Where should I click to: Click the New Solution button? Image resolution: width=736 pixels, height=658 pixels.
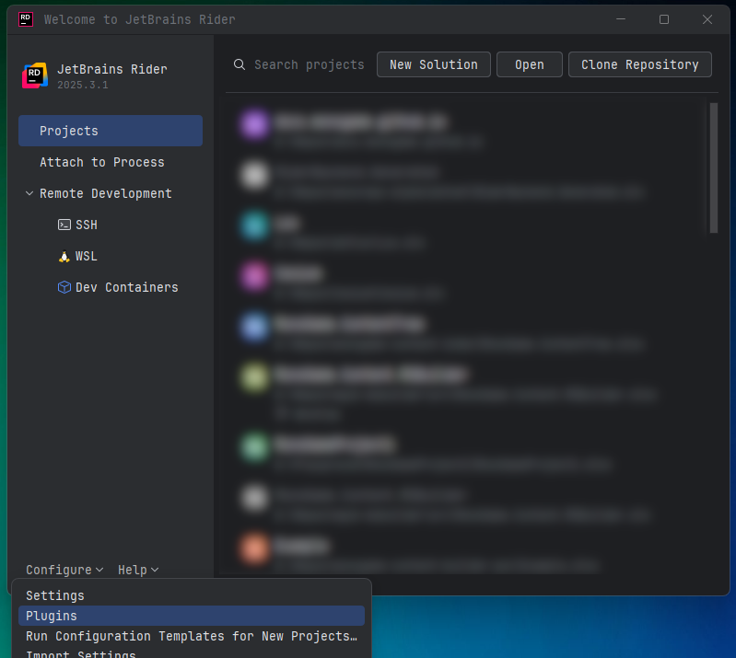tap(434, 64)
